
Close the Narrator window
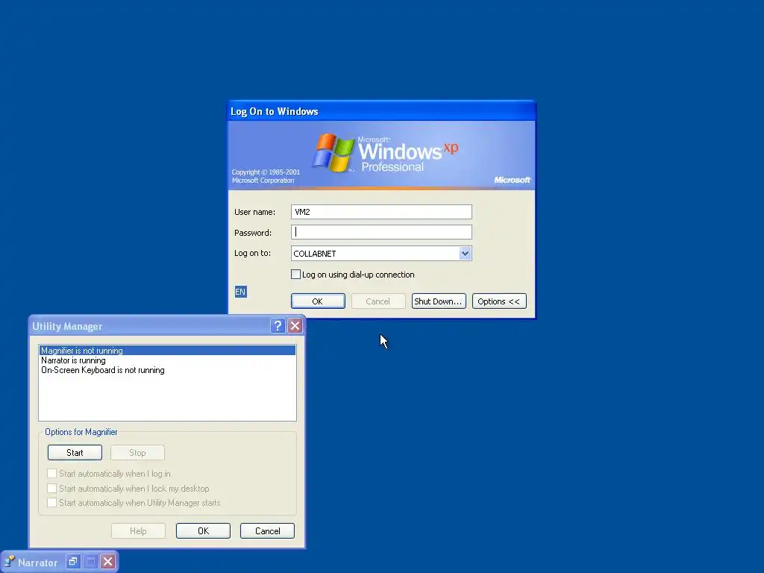point(108,562)
